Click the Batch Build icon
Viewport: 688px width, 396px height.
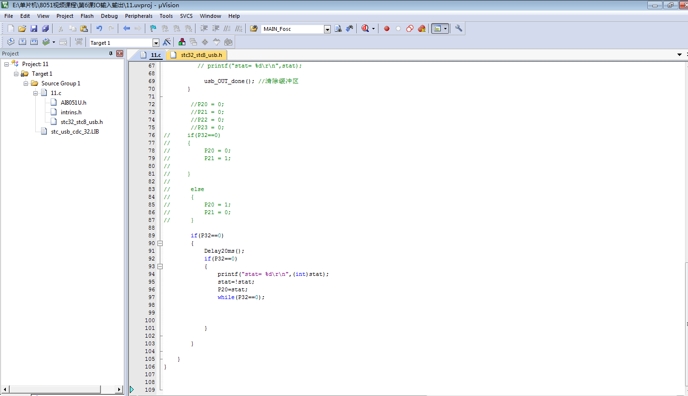[46, 42]
